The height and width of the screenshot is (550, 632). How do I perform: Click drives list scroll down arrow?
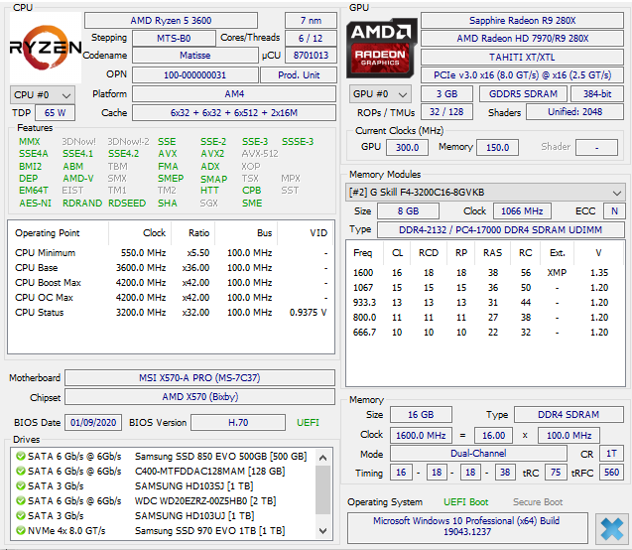(x=322, y=531)
